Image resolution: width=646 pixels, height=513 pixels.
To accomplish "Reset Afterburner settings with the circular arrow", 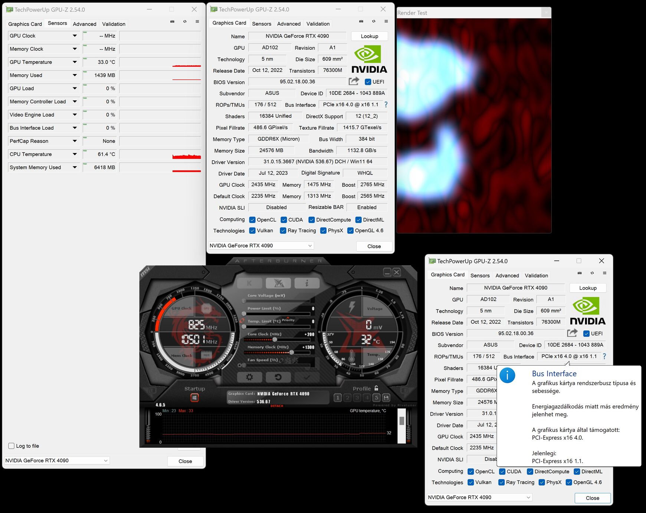I will (278, 377).
